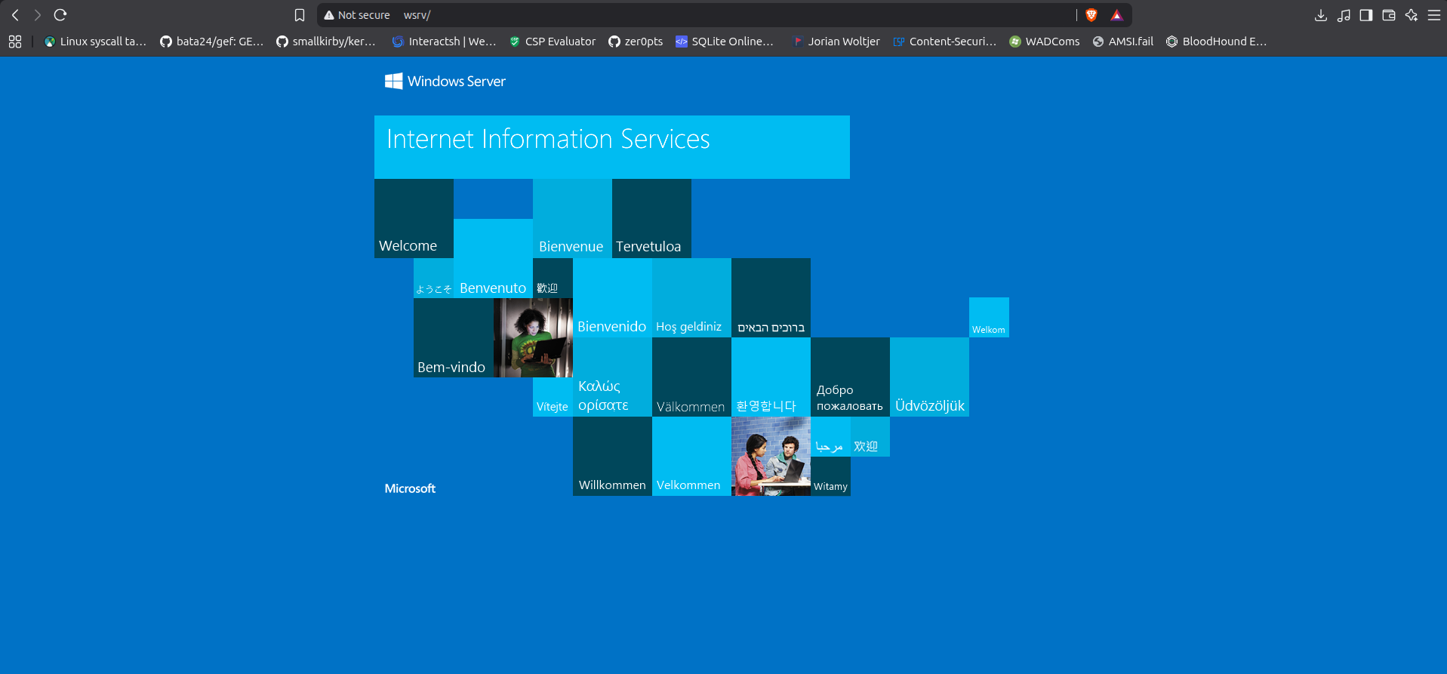Open the CSP Evaluator bookmark
Screen dimensions: 1447x674
pyautogui.click(x=553, y=42)
